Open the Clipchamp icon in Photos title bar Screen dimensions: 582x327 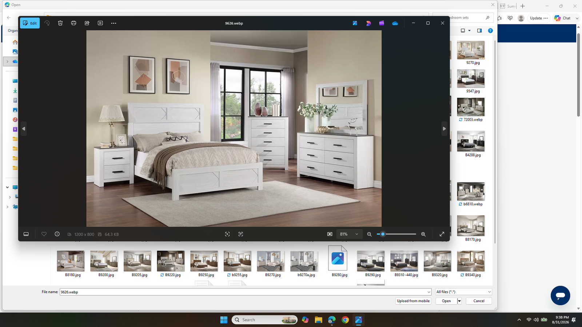click(x=382, y=23)
